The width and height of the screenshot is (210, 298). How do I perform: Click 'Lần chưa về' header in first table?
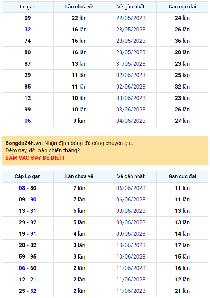(x=79, y=7)
